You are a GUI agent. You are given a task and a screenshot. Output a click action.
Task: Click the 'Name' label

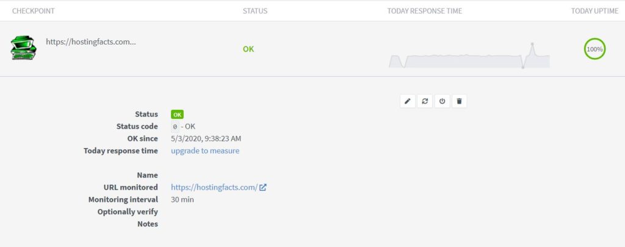click(x=148, y=175)
